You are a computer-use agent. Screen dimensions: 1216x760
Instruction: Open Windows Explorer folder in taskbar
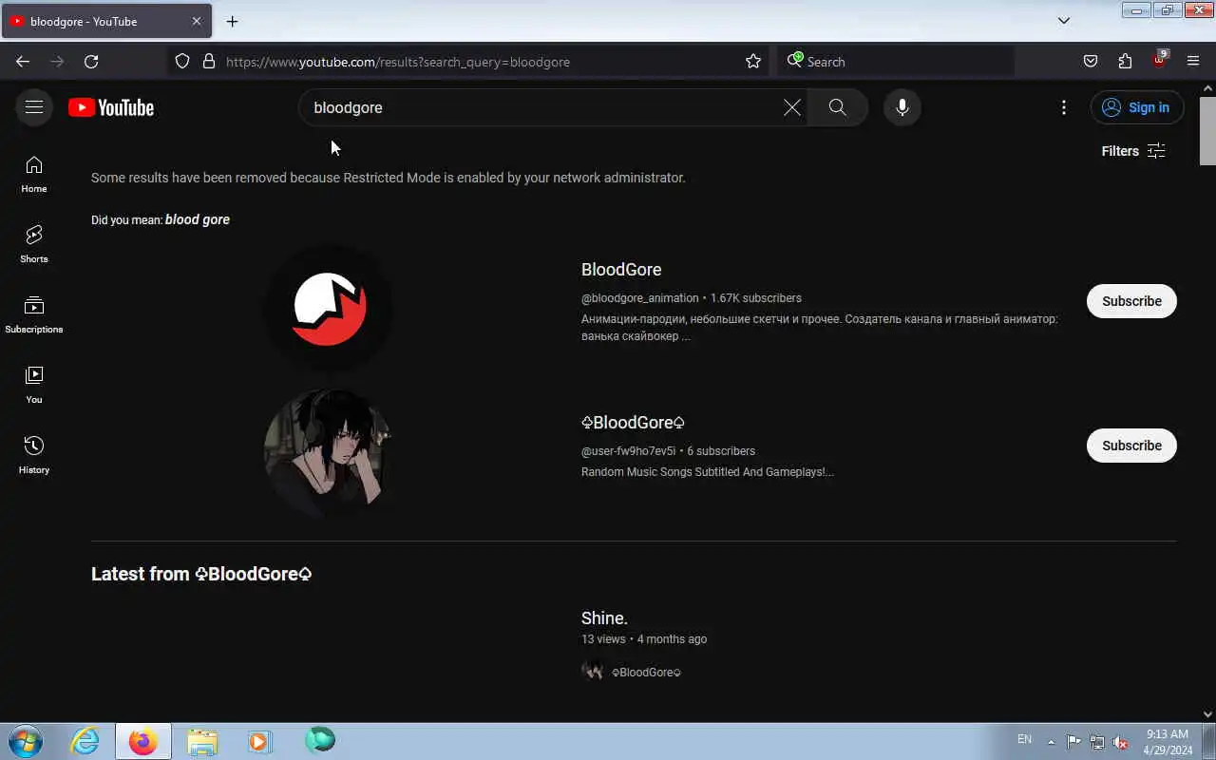tap(202, 741)
